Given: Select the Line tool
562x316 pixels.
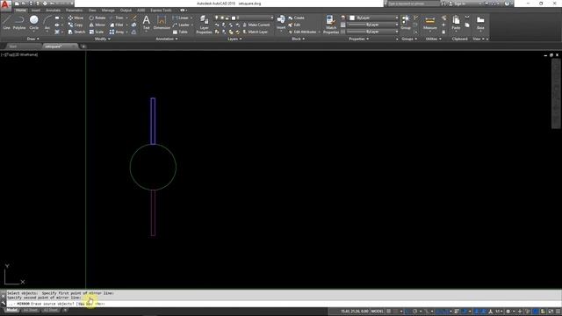Looking at the screenshot, I should 6,23.
